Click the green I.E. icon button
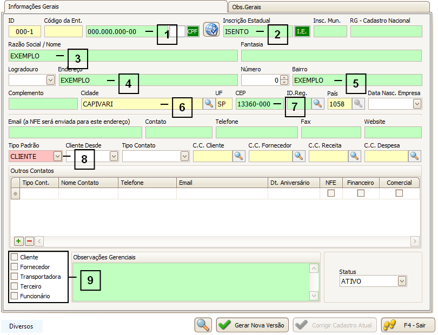This screenshot has height=335, width=438. [x=302, y=31]
